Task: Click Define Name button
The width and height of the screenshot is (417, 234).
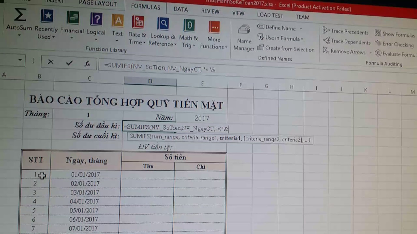Action: (x=277, y=28)
